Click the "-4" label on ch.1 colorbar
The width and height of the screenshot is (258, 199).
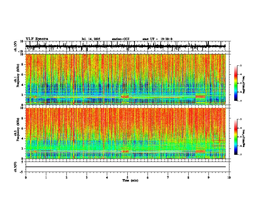(240, 74)
